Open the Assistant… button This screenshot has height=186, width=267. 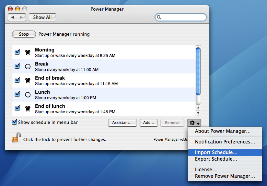(x=122, y=123)
